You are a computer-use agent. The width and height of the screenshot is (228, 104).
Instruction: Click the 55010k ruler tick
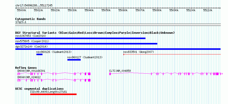coord(38,10)
